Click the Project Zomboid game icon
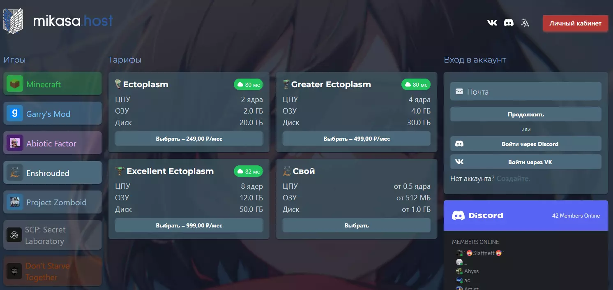Viewport: 613px width, 290px height. click(x=15, y=202)
